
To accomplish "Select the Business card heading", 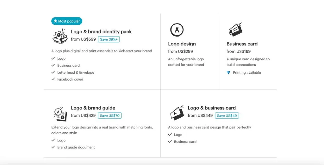I will coord(242,44).
